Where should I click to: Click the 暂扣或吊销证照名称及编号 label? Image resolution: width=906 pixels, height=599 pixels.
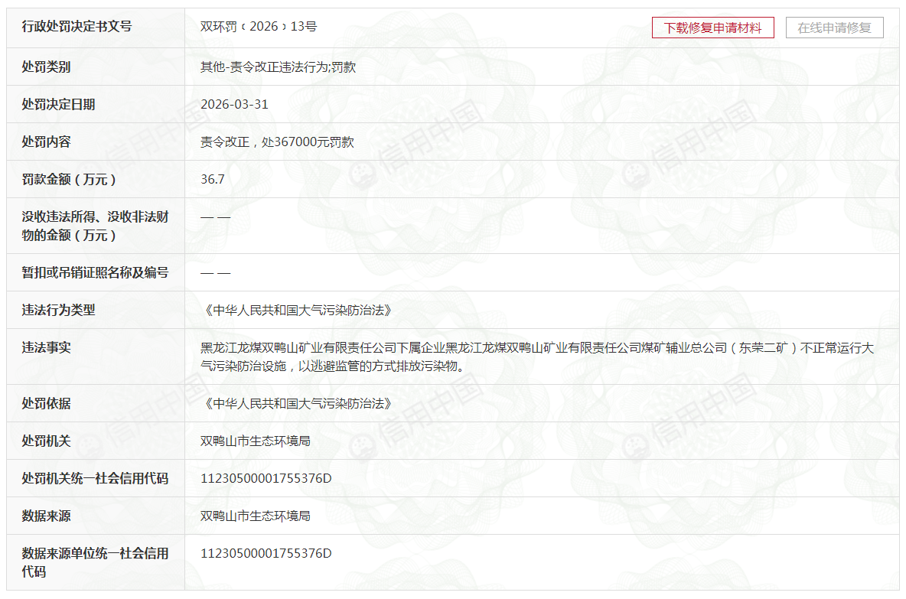95,272
